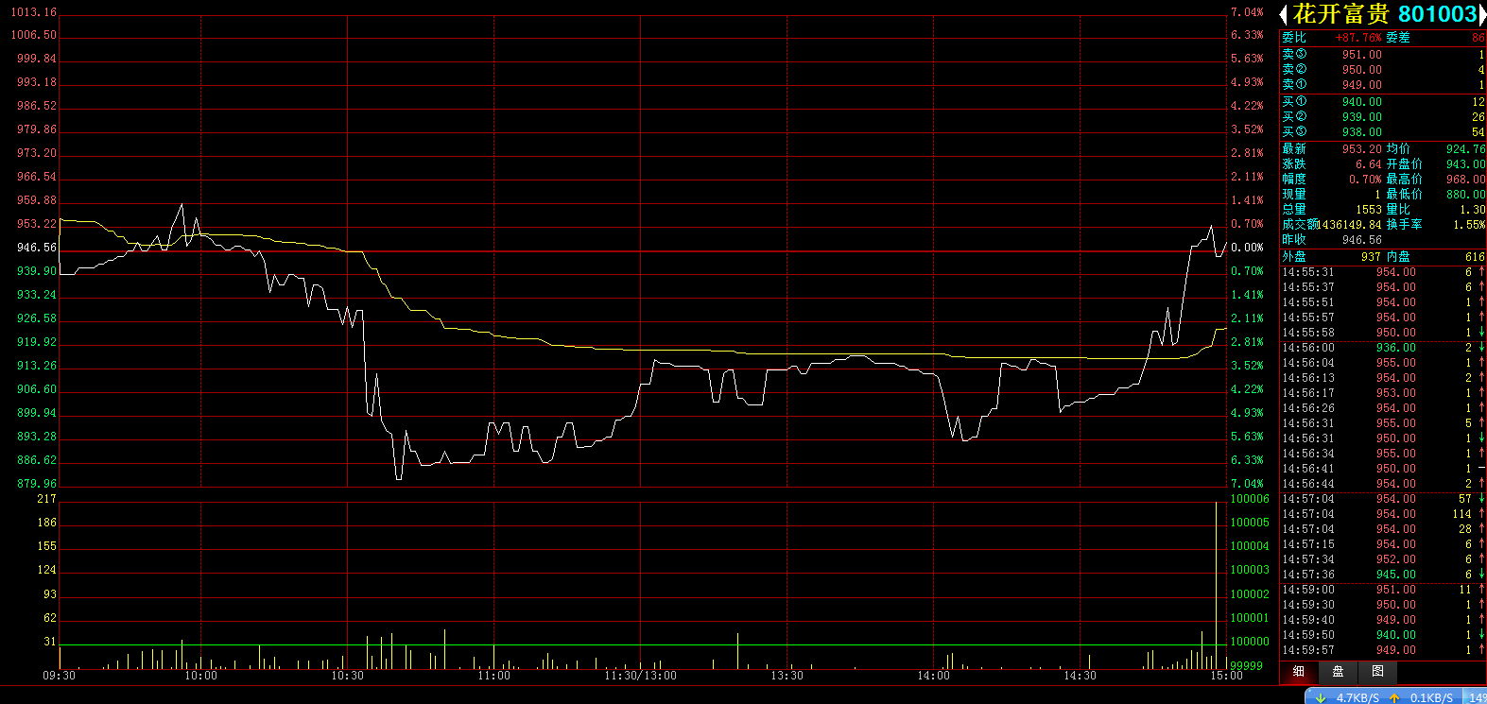Select the 14:56:17 trade at 953.00
Viewport: 1487px width, 704px height.
[x=1383, y=393]
